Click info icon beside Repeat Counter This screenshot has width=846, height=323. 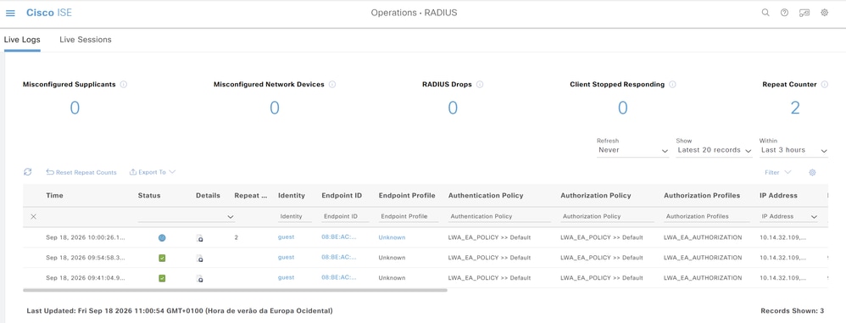coord(825,85)
